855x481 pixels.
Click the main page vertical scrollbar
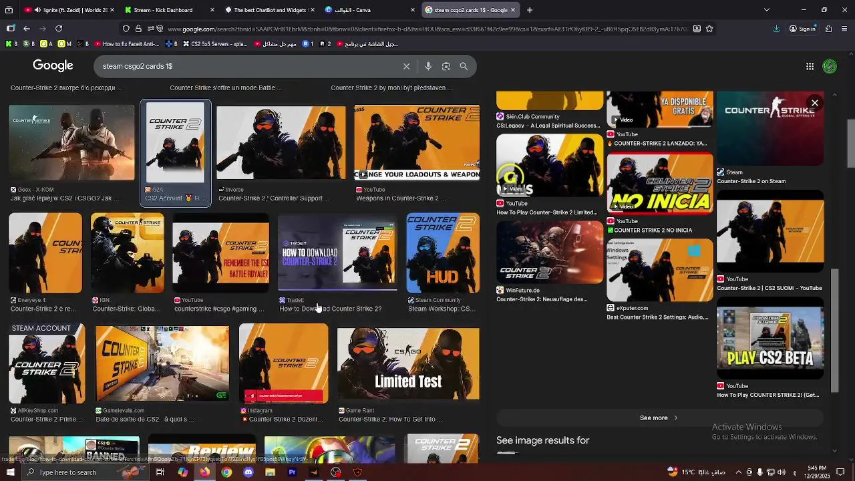[850, 144]
